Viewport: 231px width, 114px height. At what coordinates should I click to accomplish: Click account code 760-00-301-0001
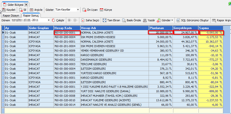pyautogui.click(x=67, y=78)
